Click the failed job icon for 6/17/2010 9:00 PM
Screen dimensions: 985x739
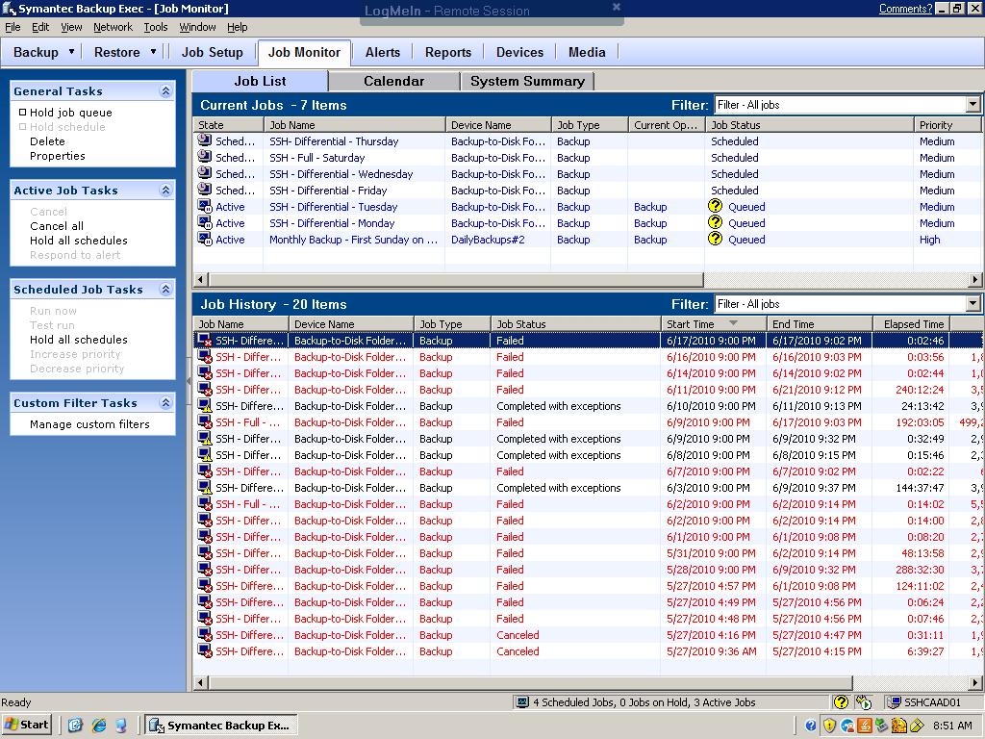click(204, 340)
